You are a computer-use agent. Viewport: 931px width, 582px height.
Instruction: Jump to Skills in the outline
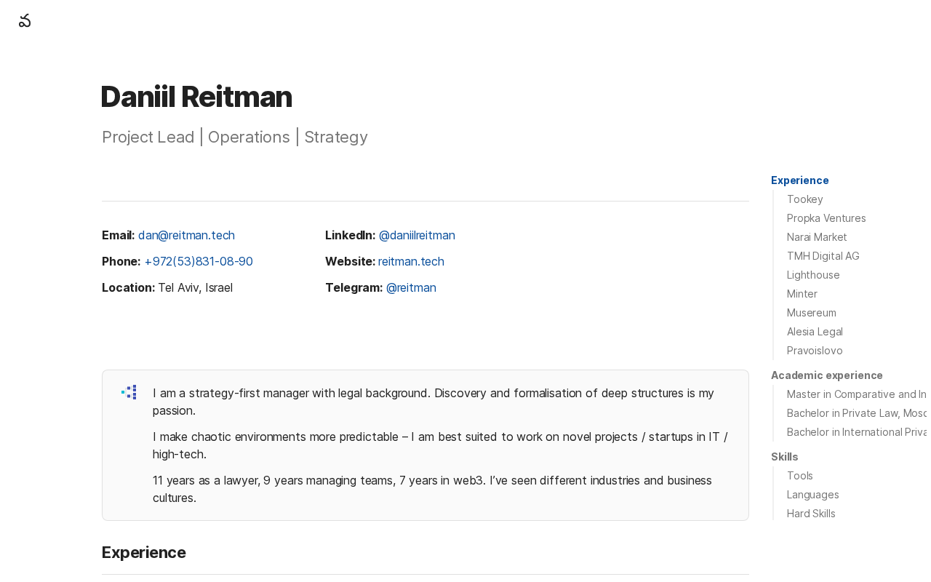point(784,457)
